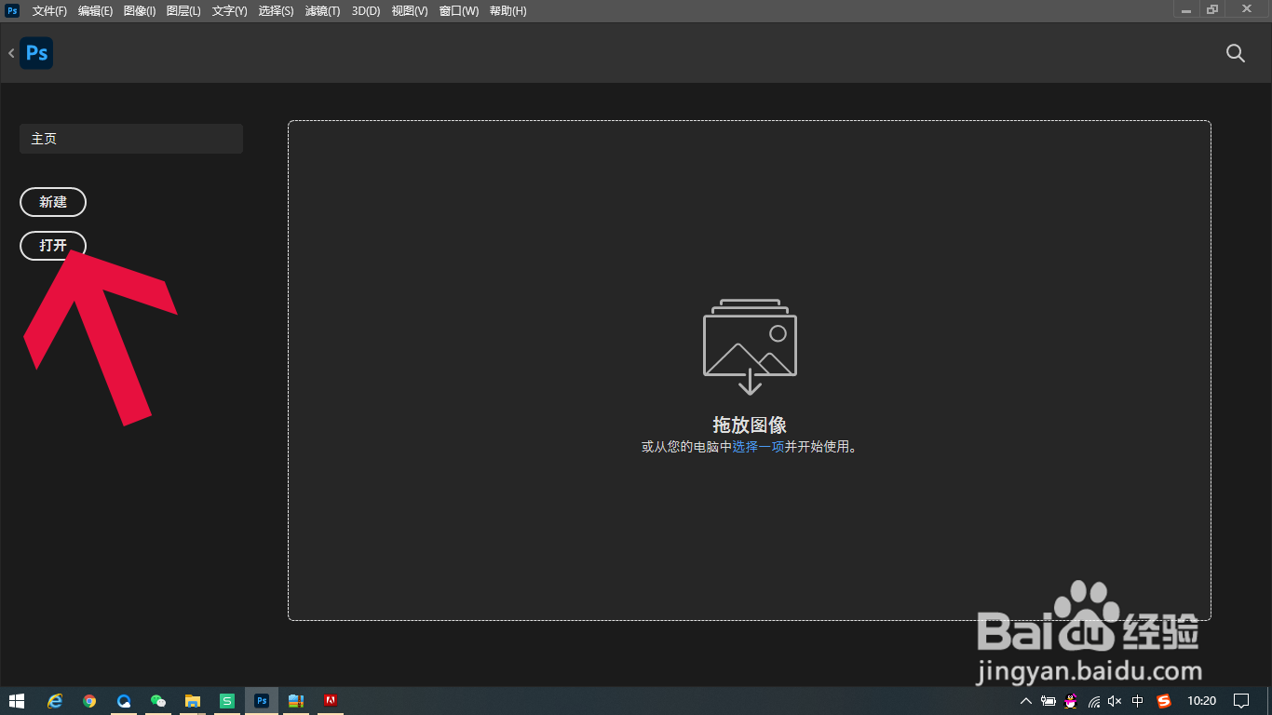Viewport: 1272px width, 715px height.
Task: Open WeChat from taskbar
Action: click(x=158, y=701)
